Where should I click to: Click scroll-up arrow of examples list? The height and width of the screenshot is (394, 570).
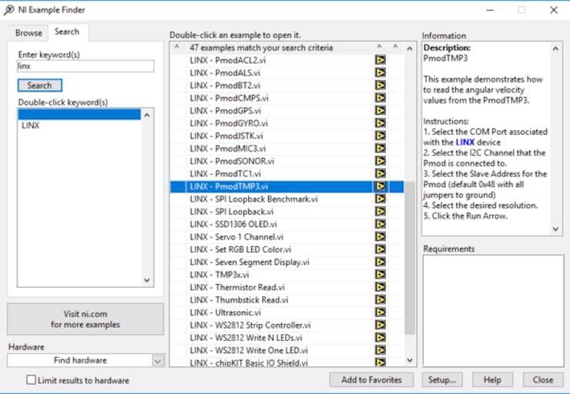click(410, 48)
